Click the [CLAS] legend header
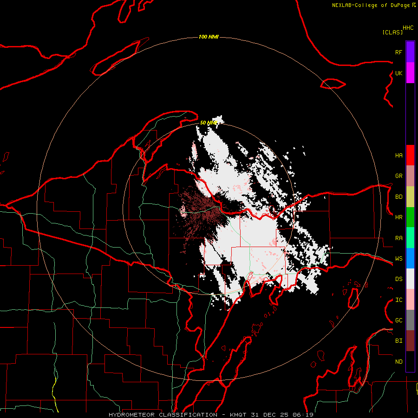This screenshot has width=418, height=418. [x=392, y=32]
